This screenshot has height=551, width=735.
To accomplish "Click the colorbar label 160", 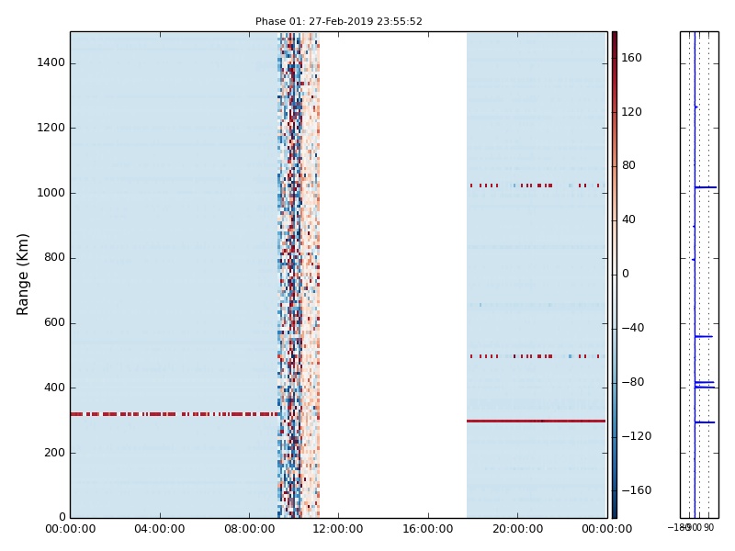I will click(631, 58).
